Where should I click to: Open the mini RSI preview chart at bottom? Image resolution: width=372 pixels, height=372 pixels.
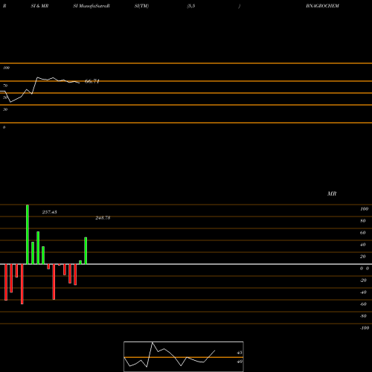(x=184, y=356)
